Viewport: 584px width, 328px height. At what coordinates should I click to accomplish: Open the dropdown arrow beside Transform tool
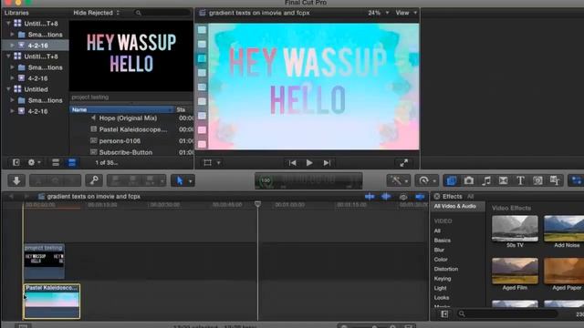pos(219,163)
